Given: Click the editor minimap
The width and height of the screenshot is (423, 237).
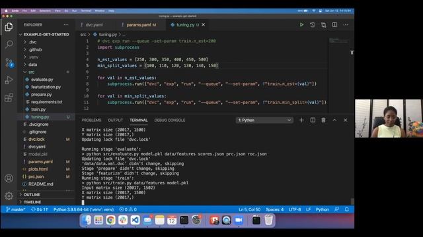Looking at the screenshot, I should (x=338, y=41).
